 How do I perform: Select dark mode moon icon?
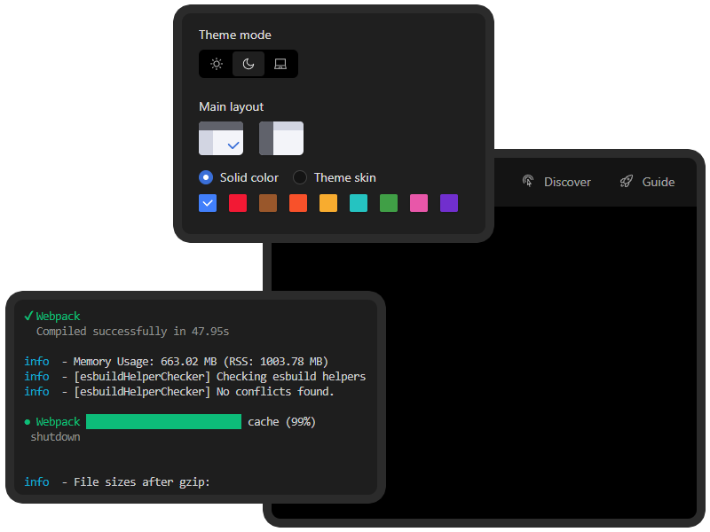coord(248,64)
